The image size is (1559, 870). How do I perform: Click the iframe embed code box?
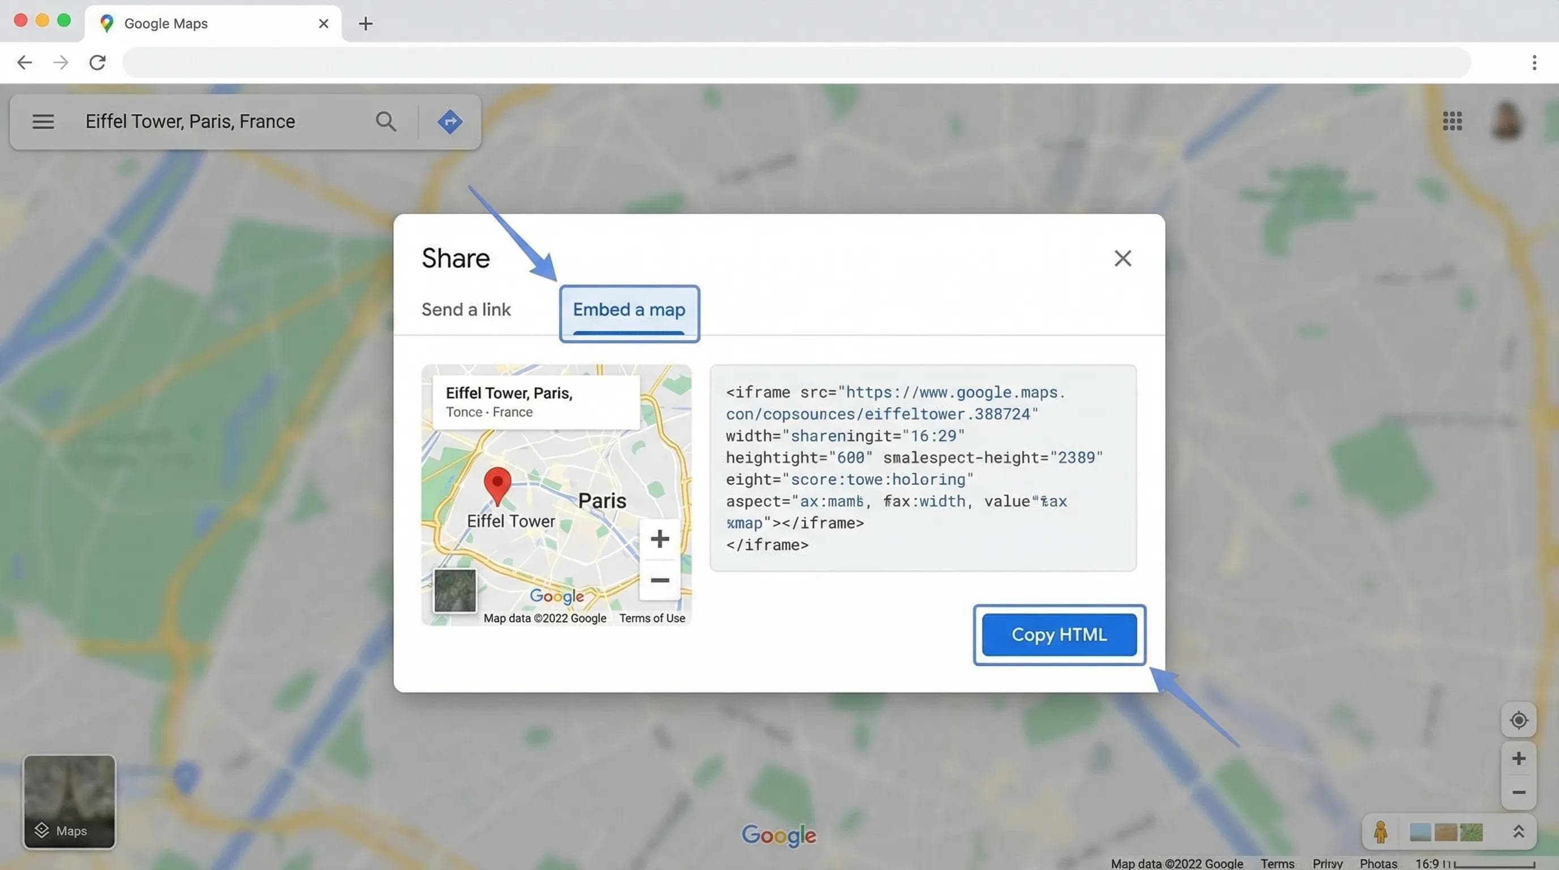coord(922,468)
